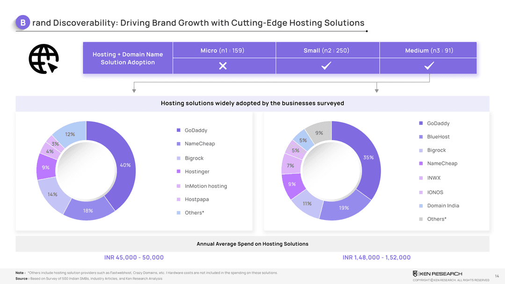Click the Hostinger legend marker
The image size is (505, 284).
179,171
